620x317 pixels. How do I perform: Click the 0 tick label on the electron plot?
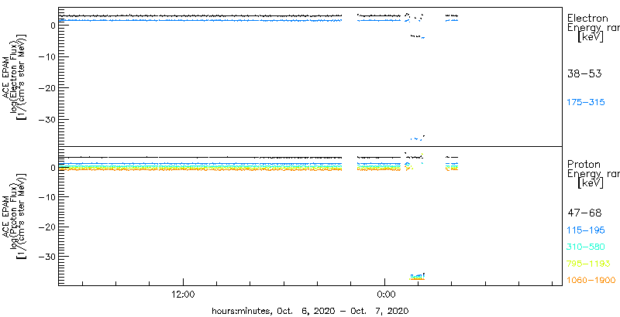click(x=51, y=26)
